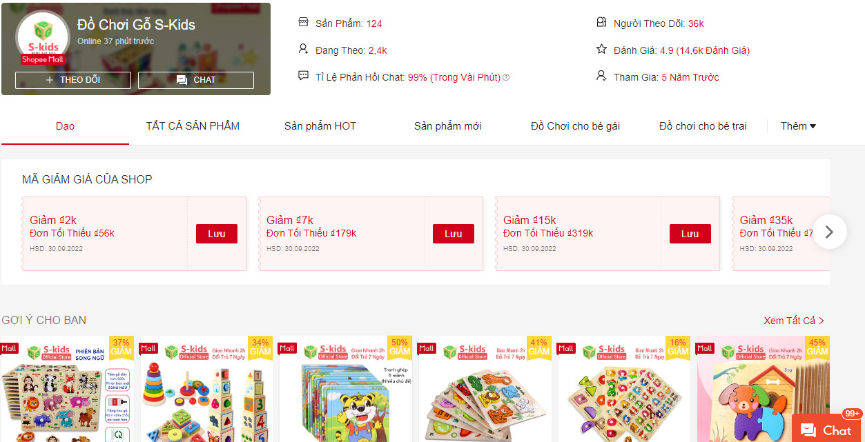The height and width of the screenshot is (442, 865).
Task: Show next vouchers with right arrow
Action: click(x=830, y=232)
